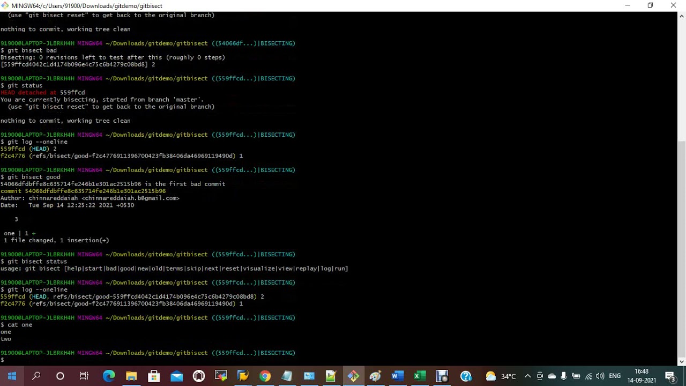Open the clock showing 16:48
Image resolution: width=686 pixels, height=386 pixels.
tap(642, 376)
